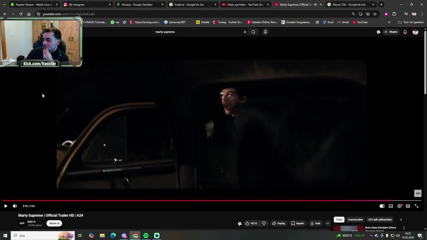Seek on the red video progress bar
This screenshot has width=427, height=240.
pyautogui.click(x=212, y=201)
